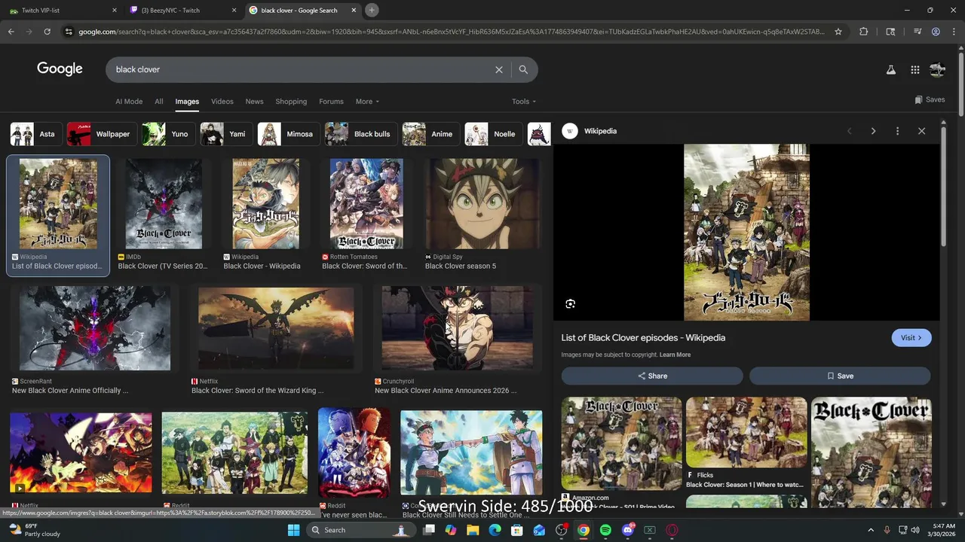Viewport: 965px width, 542px height.
Task: Select the Noelle filter chip
Action: pyautogui.click(x=493, y=134)
